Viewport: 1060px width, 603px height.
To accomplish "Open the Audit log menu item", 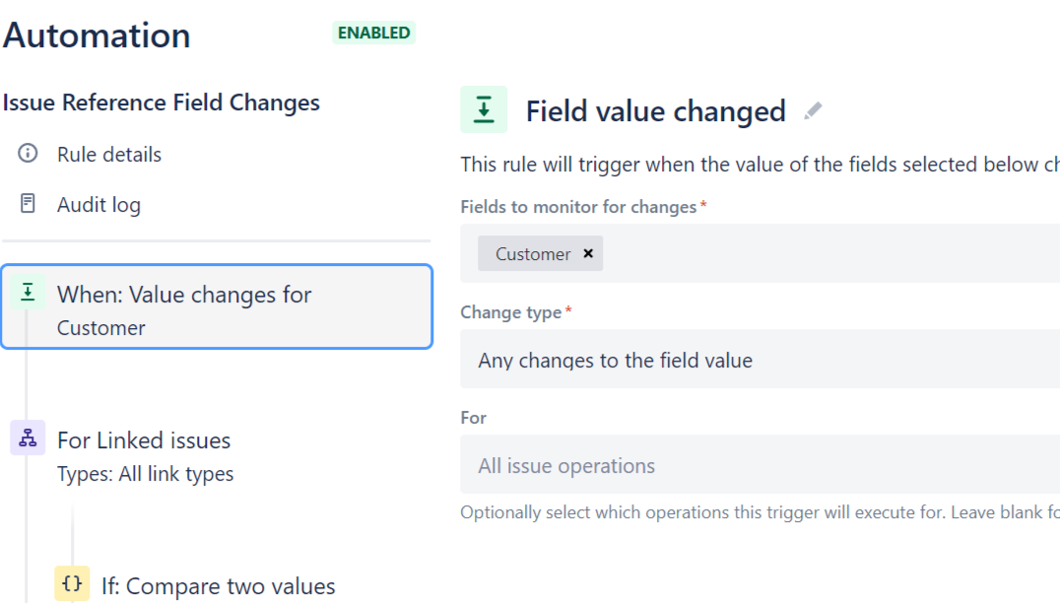I will [x=99, y=205].
